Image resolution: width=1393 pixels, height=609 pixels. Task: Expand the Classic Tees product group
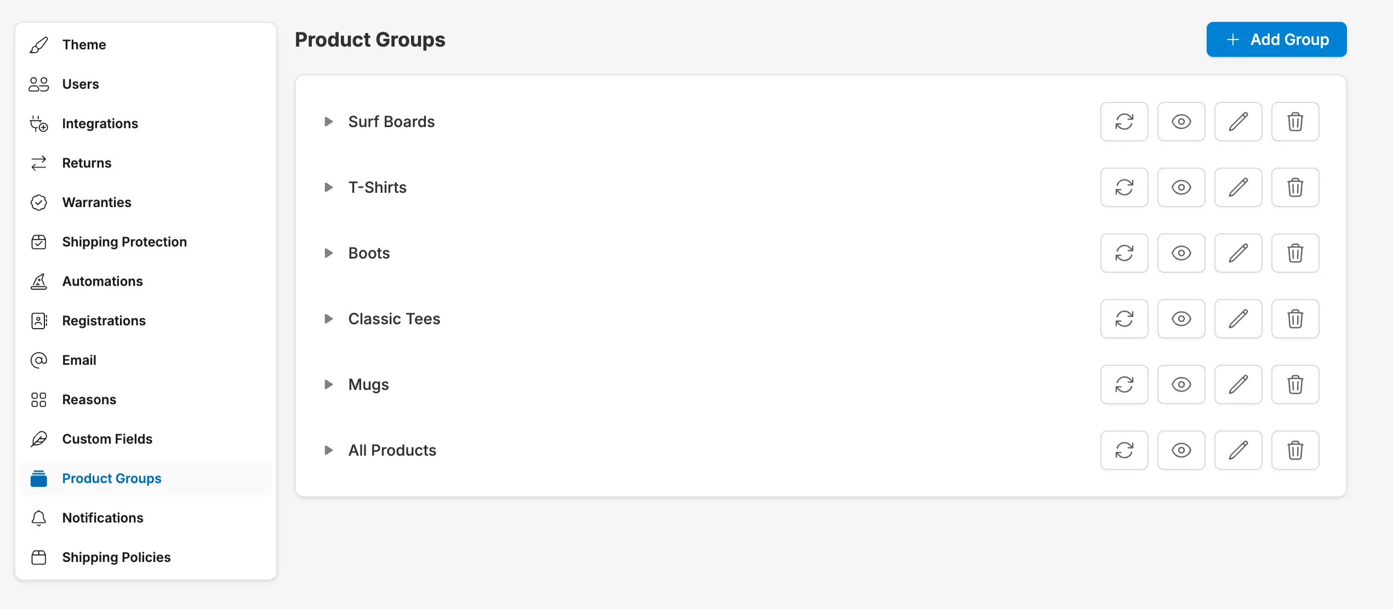[329, 318]
